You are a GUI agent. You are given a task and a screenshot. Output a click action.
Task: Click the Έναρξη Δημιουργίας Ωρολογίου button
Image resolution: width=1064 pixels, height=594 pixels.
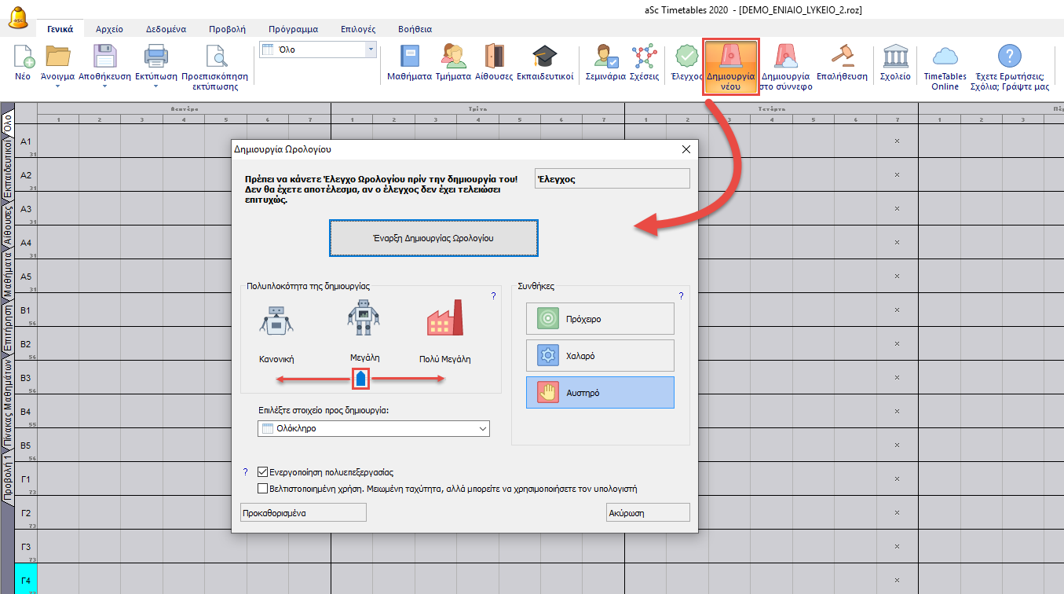(433, 237)
